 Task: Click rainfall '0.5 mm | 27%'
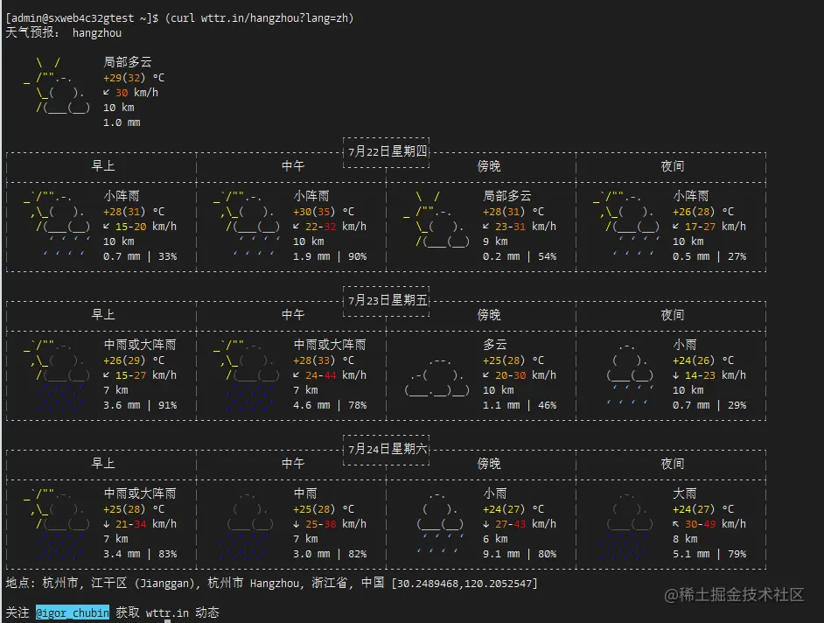[x=709, y=256]
